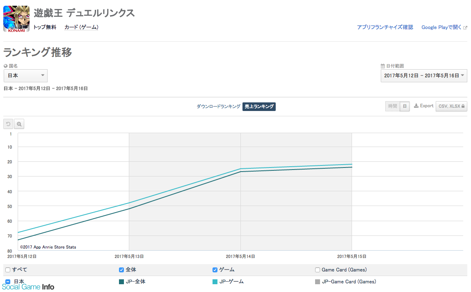
Task: Click the Yu-Gi-Oh Duel Links app icon
Action: click(16, 18)
